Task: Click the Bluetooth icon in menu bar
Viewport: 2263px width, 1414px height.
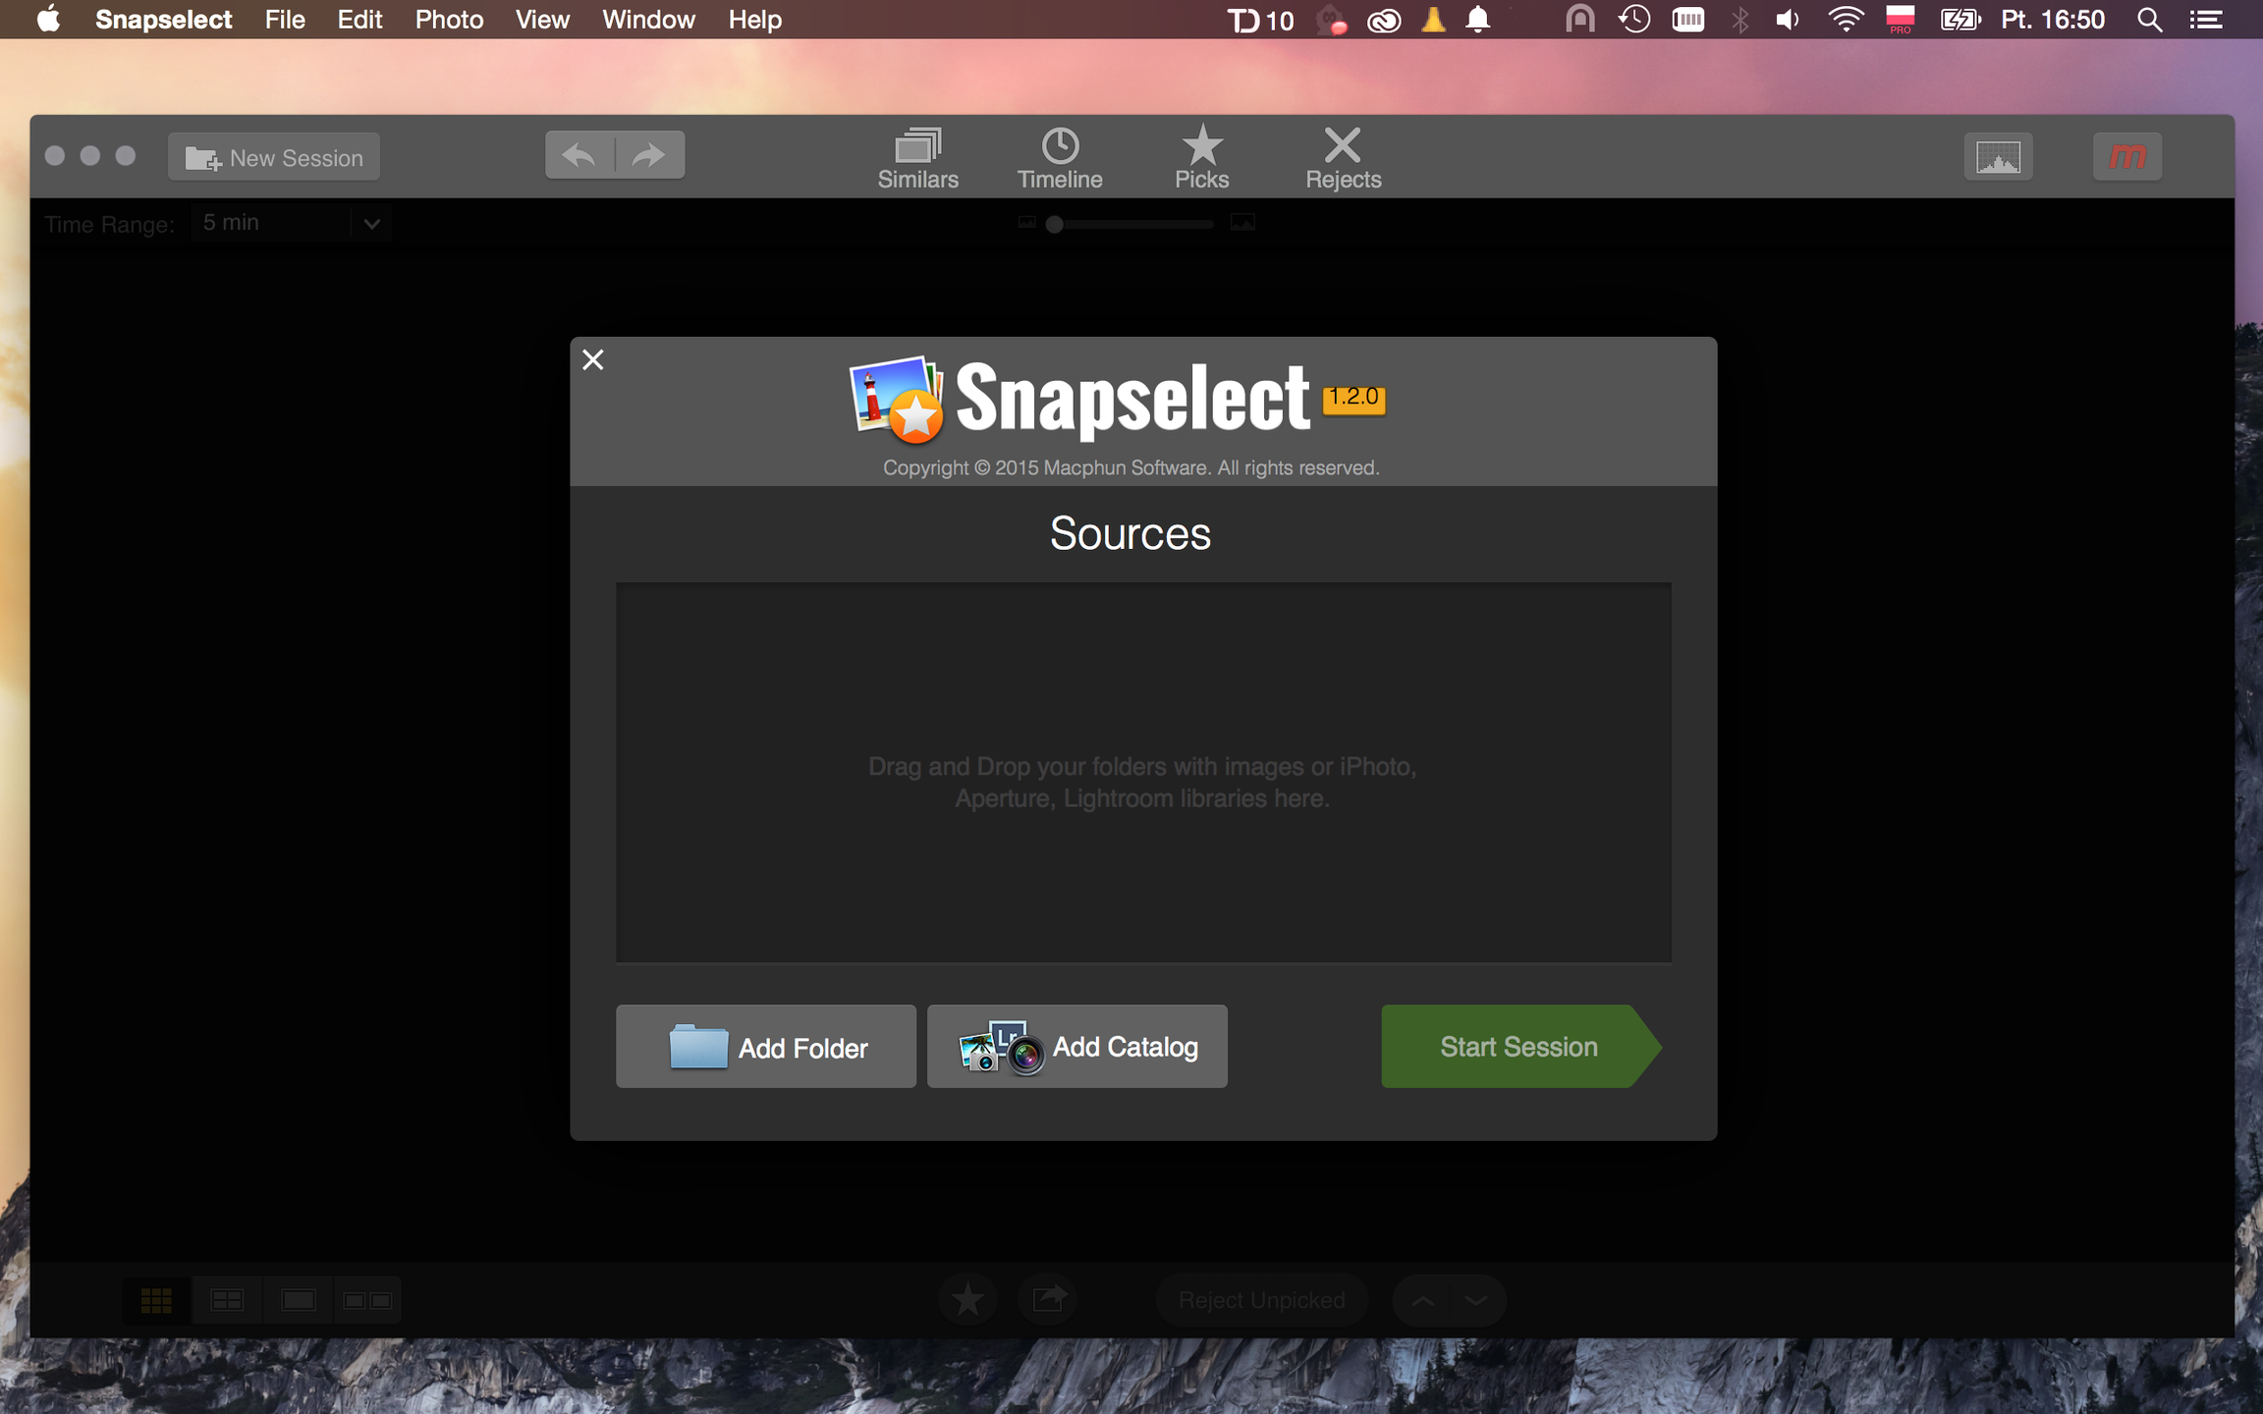Action: tap(1739, 20)
